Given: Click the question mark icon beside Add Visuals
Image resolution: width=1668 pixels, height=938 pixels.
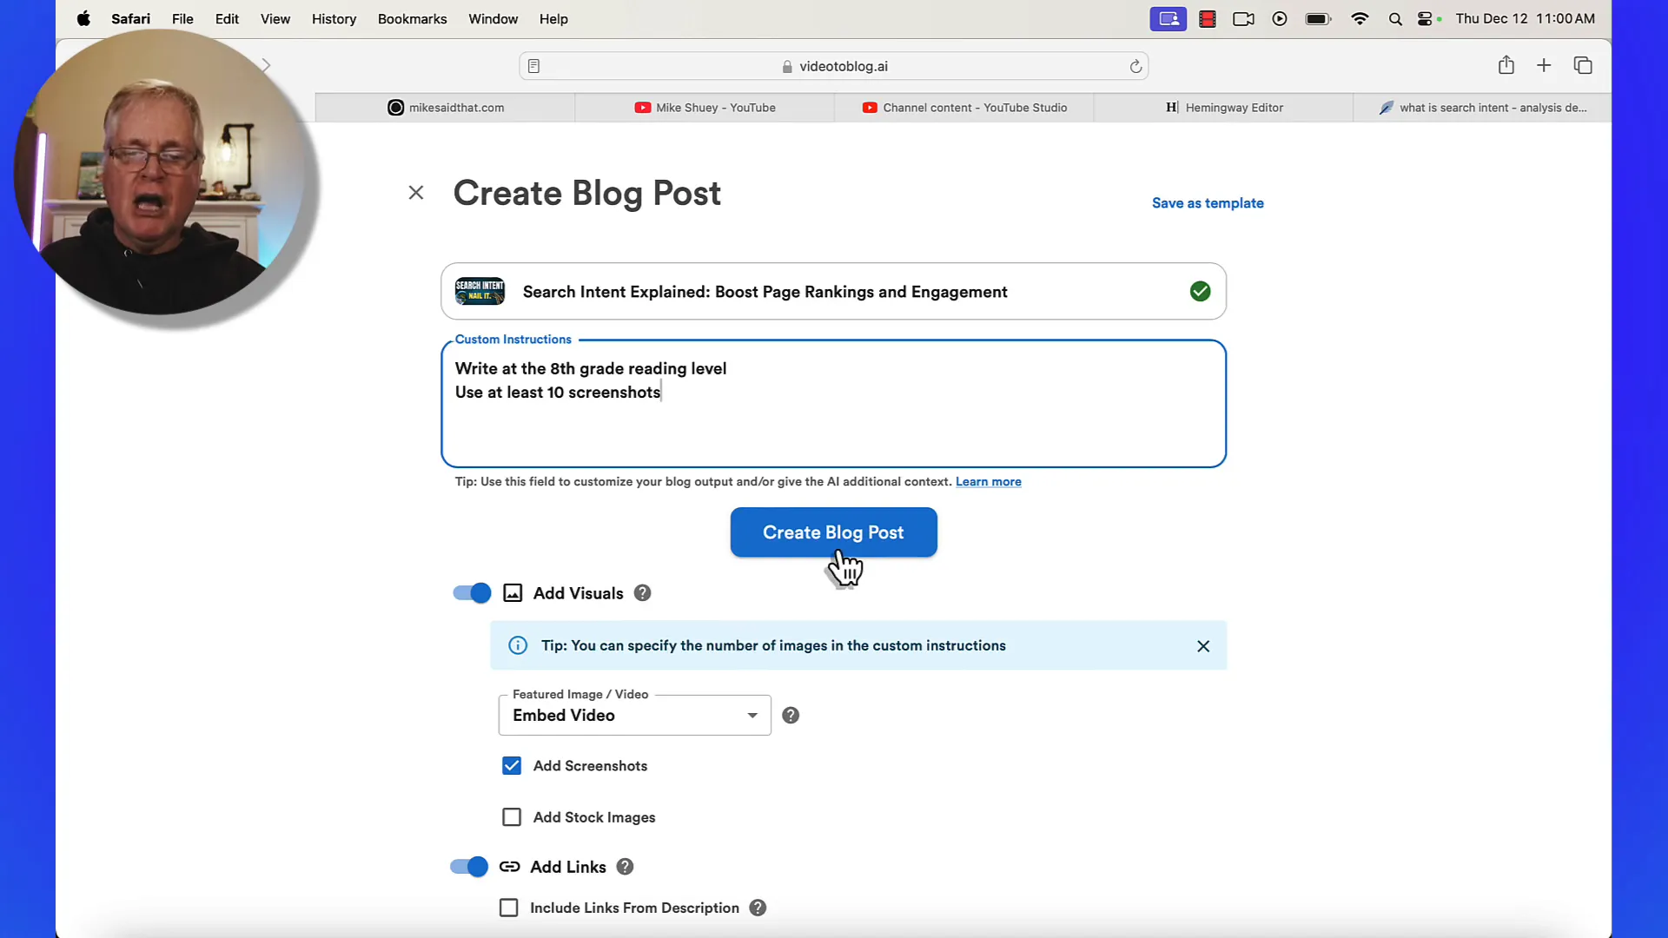Looking at the screenshot, I should [643, 592].
